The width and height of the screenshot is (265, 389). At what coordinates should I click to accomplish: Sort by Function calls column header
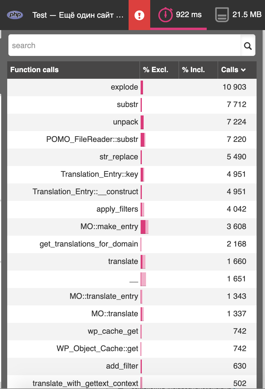click(35, 70)
